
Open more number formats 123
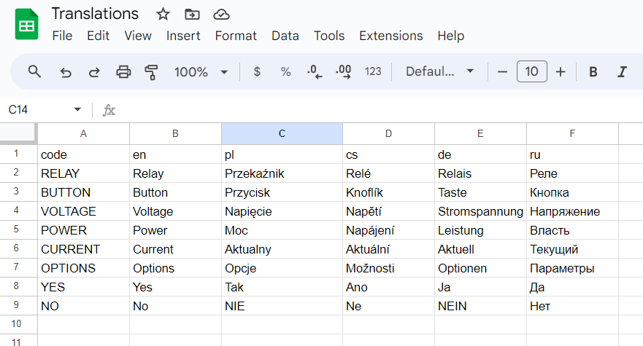click(373, 71)
